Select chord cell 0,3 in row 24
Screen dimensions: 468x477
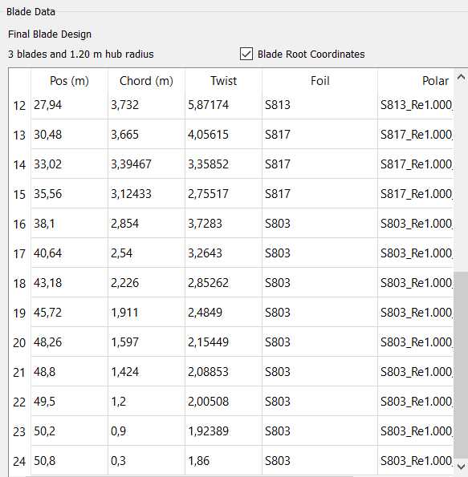[x=146, y=461]
